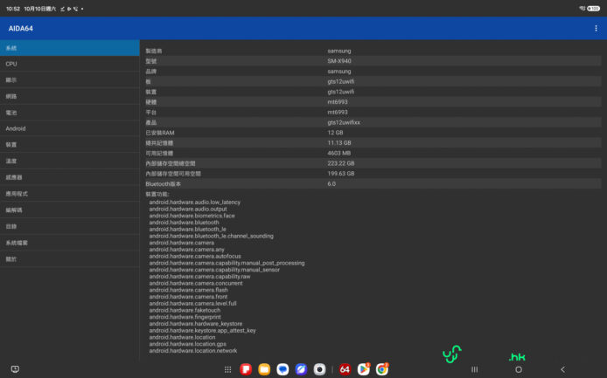Open the CPU sidebar section
The height and width of the screenshot is (378, 607).
coord(70,64)
